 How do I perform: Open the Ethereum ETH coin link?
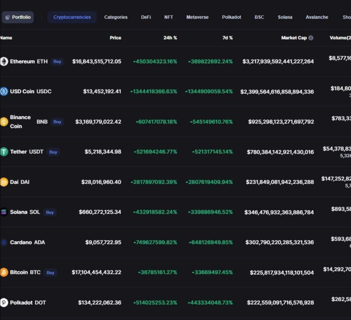tap(29, 61)
